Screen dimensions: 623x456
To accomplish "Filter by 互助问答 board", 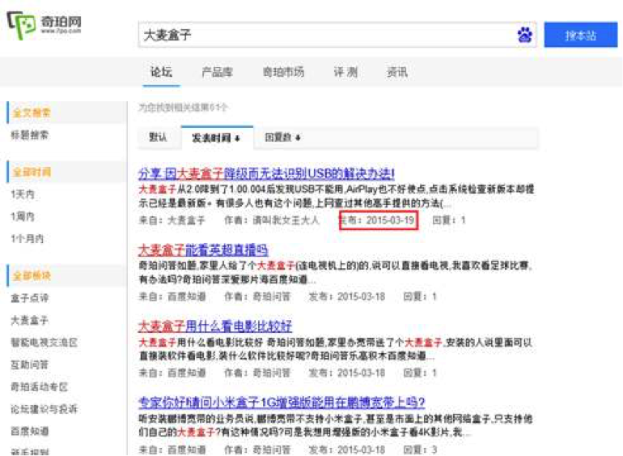I will coord(29,364).
